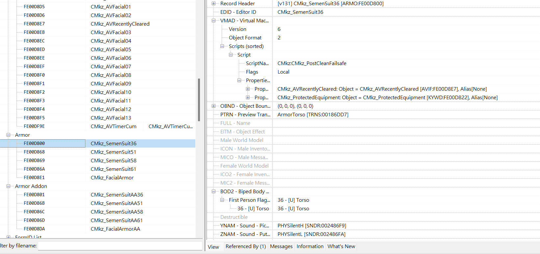
Task: Focus the filter by filename field
Action: click(120, 246)
